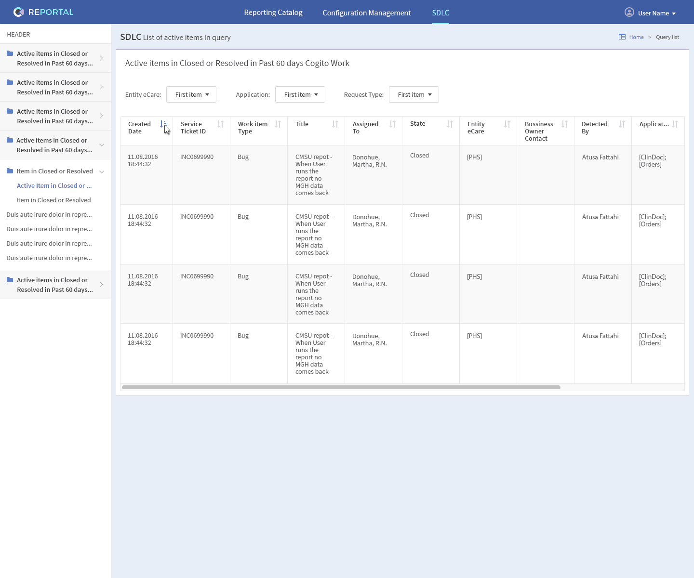Open fourth Duis aute irure dolor entry
694x578 pixels.
tap(49, 258)
